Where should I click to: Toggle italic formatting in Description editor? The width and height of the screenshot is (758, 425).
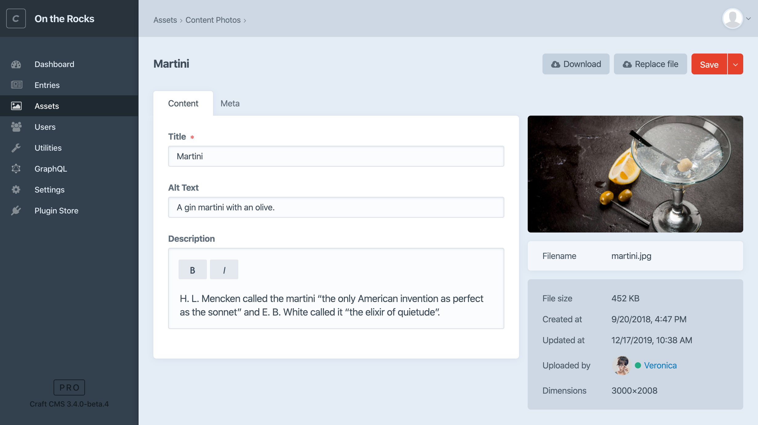[x=224, y=270]
